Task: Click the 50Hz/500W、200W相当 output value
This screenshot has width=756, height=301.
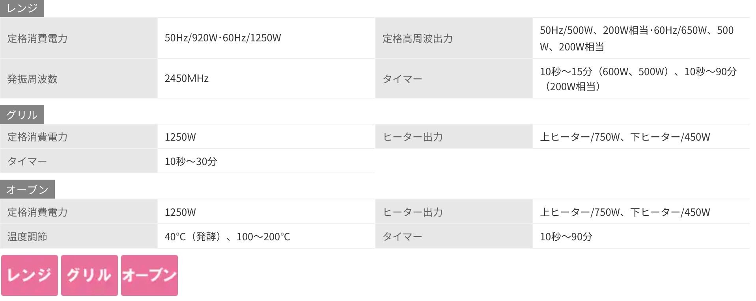Action: [636, 38]
